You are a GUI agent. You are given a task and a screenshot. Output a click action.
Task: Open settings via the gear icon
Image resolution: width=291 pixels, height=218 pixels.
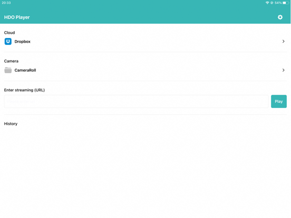pos(280,17)
